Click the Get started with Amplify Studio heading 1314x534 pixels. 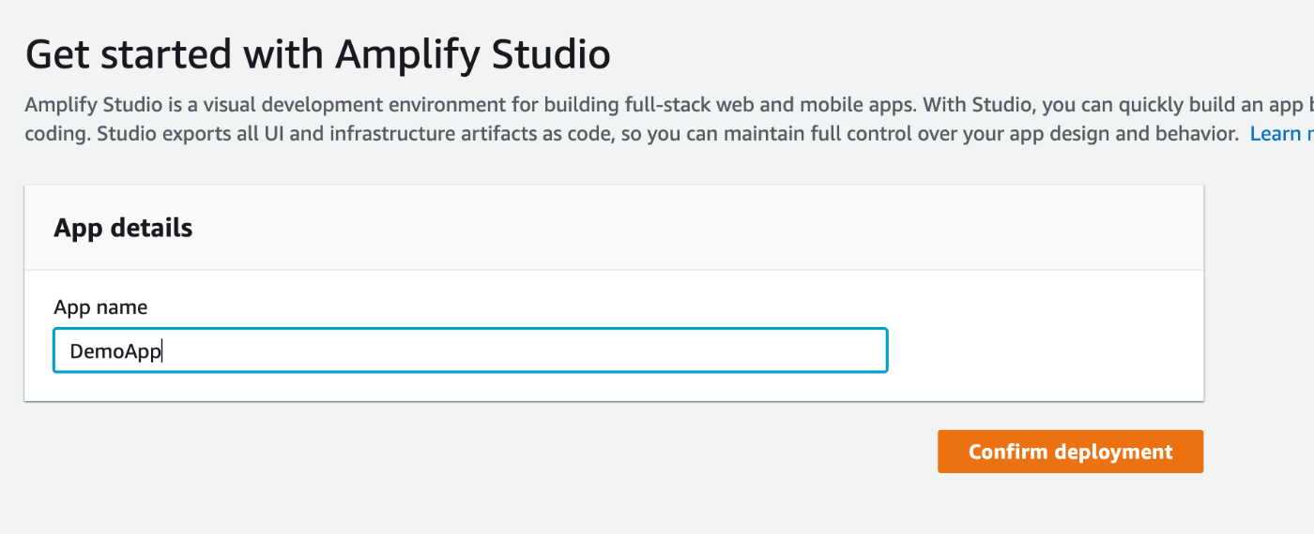(318, 55)
